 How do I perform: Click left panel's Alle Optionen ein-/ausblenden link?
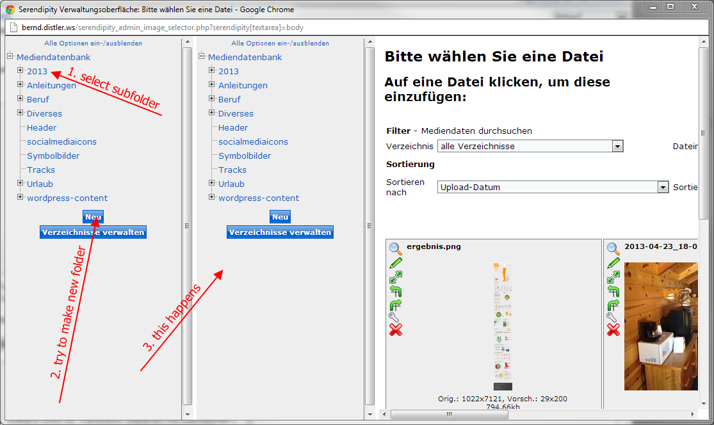tap(93, 44)
